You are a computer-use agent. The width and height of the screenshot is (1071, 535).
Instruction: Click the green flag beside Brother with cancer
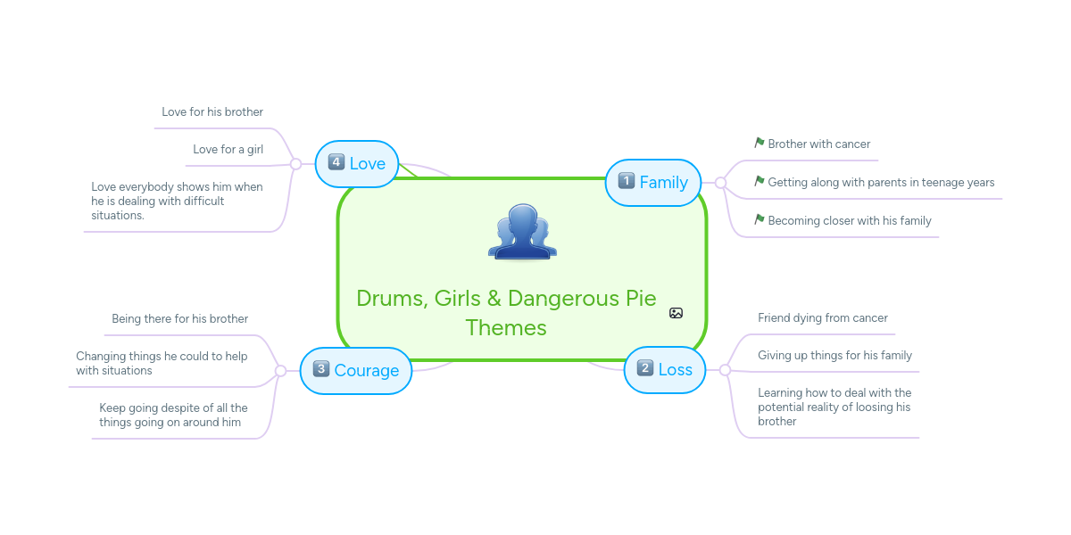760,144
